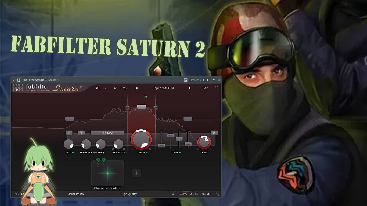Click the Tone modulation indicator dot
The width and height of the screenshot is (367, 206).
tap(180, 153)
